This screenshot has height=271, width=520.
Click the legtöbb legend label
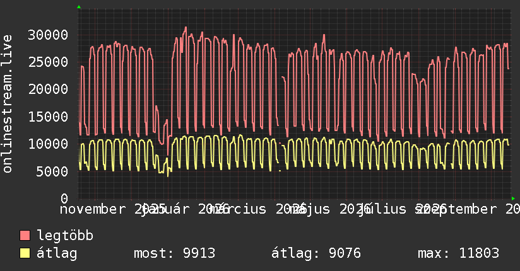65,235
